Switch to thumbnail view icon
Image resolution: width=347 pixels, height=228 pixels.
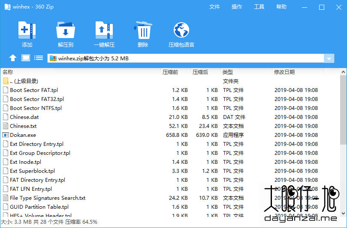26,58
